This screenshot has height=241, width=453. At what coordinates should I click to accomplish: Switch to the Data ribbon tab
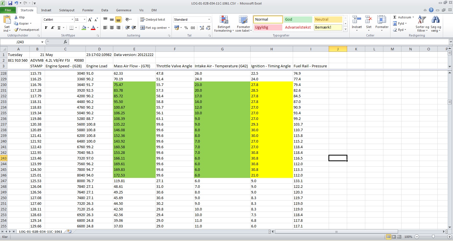point(105,10)
